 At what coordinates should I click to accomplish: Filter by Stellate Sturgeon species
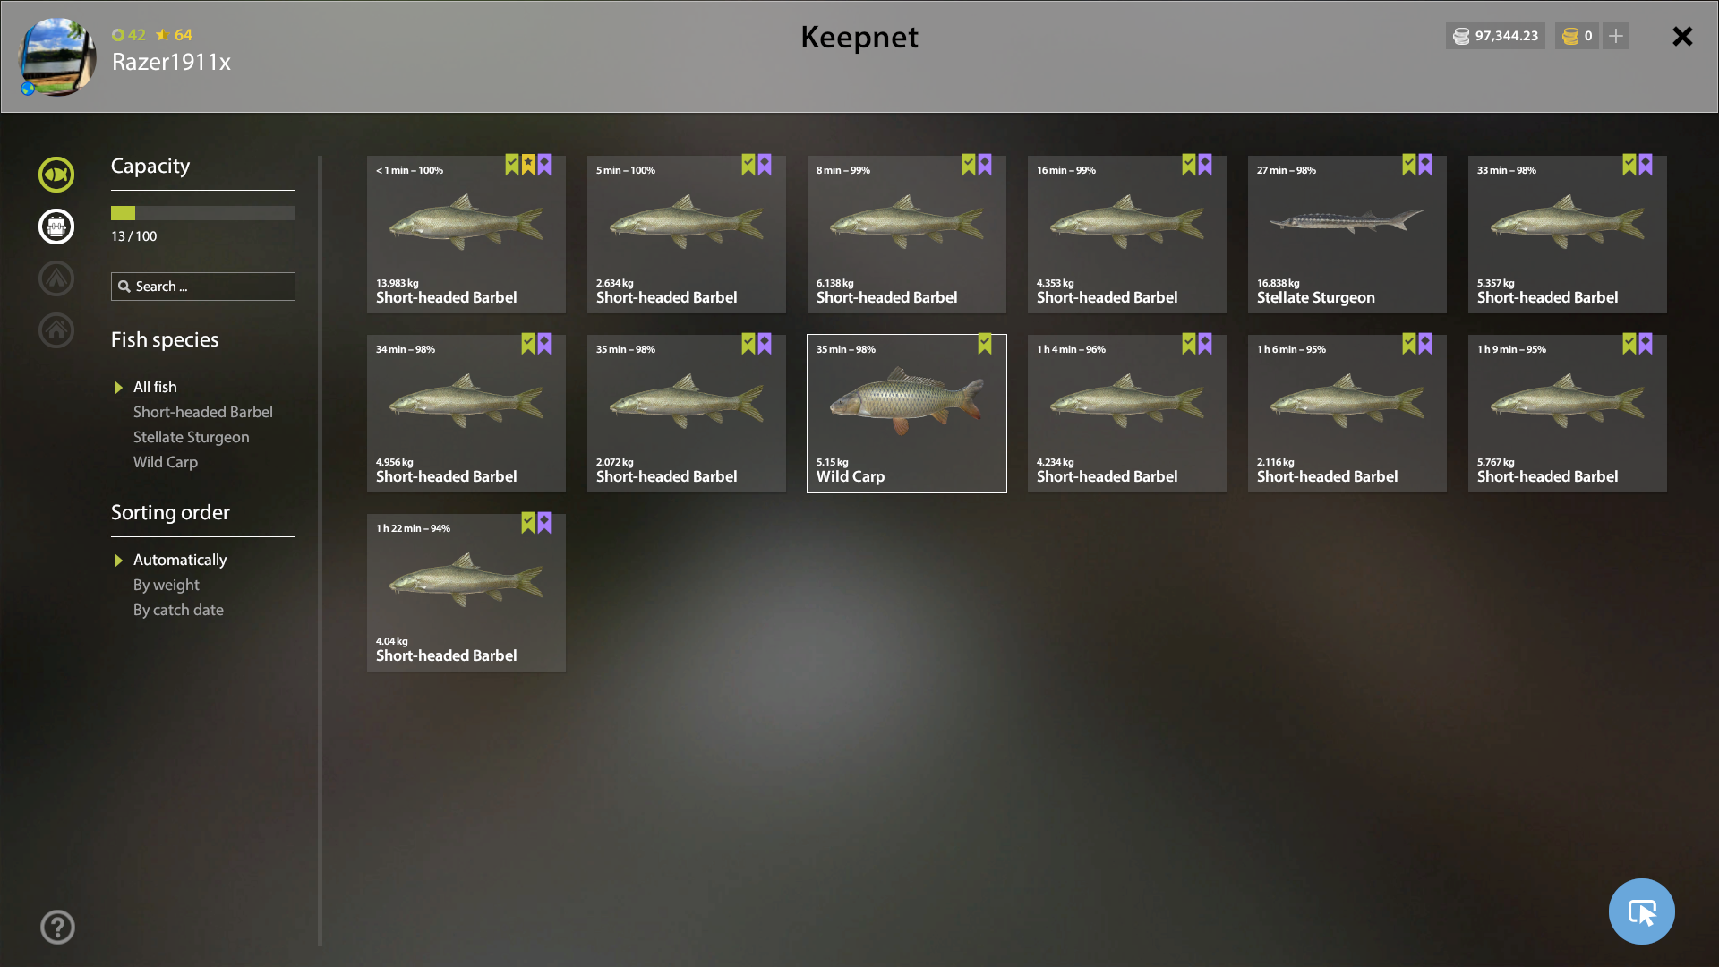192,437
